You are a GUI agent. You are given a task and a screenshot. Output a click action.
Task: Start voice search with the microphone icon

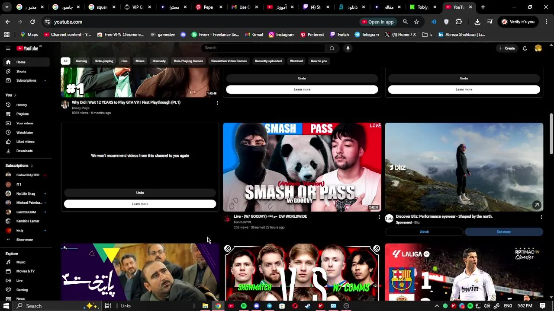(x=348, y=48)
